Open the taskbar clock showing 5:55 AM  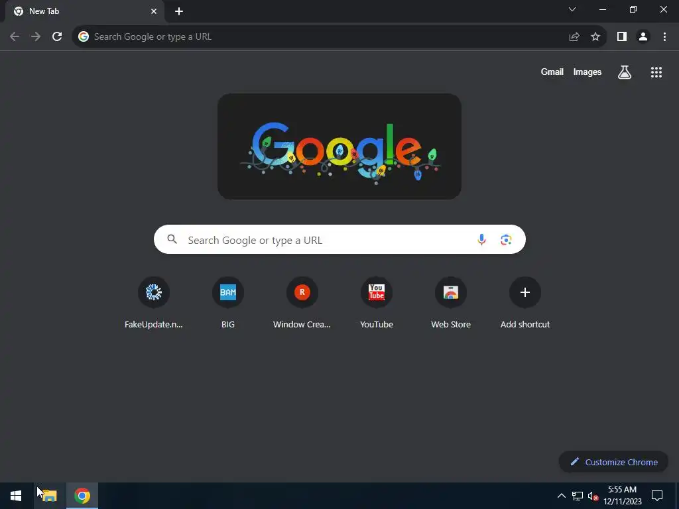(622, 496)
